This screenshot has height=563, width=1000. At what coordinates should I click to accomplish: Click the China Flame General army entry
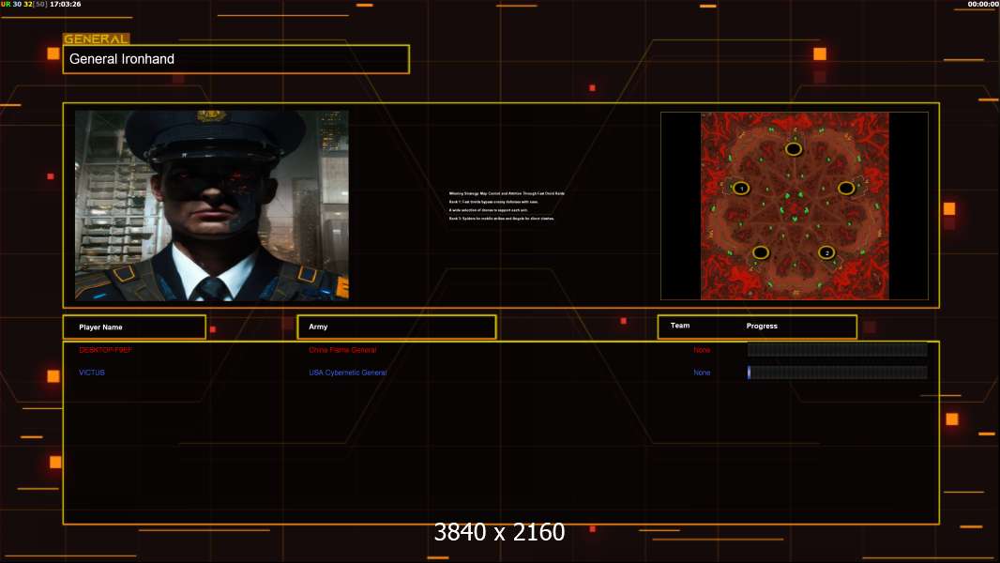coord(342,350)
